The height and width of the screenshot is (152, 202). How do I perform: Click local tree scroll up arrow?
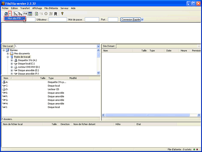click(98, 50)
